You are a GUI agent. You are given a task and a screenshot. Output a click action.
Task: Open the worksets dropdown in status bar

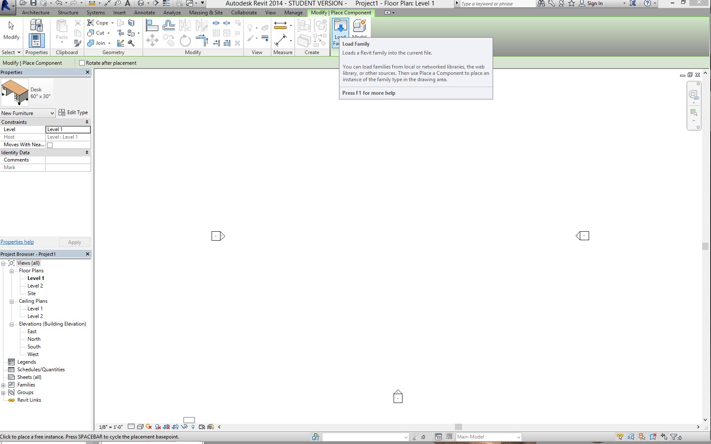click(x=365, y=437)
